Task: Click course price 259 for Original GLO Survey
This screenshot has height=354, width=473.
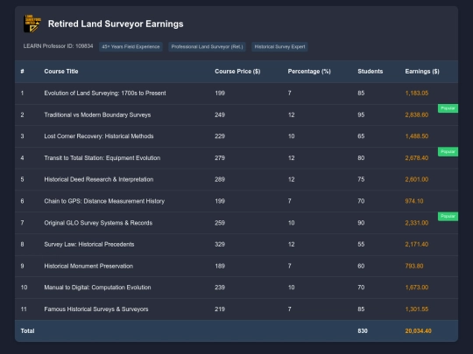Action: (x=220, y=223)
